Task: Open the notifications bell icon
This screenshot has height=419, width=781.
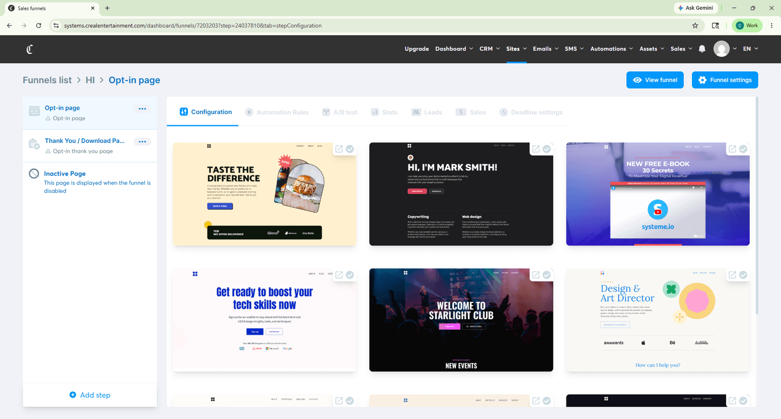Action: (702, 49)
